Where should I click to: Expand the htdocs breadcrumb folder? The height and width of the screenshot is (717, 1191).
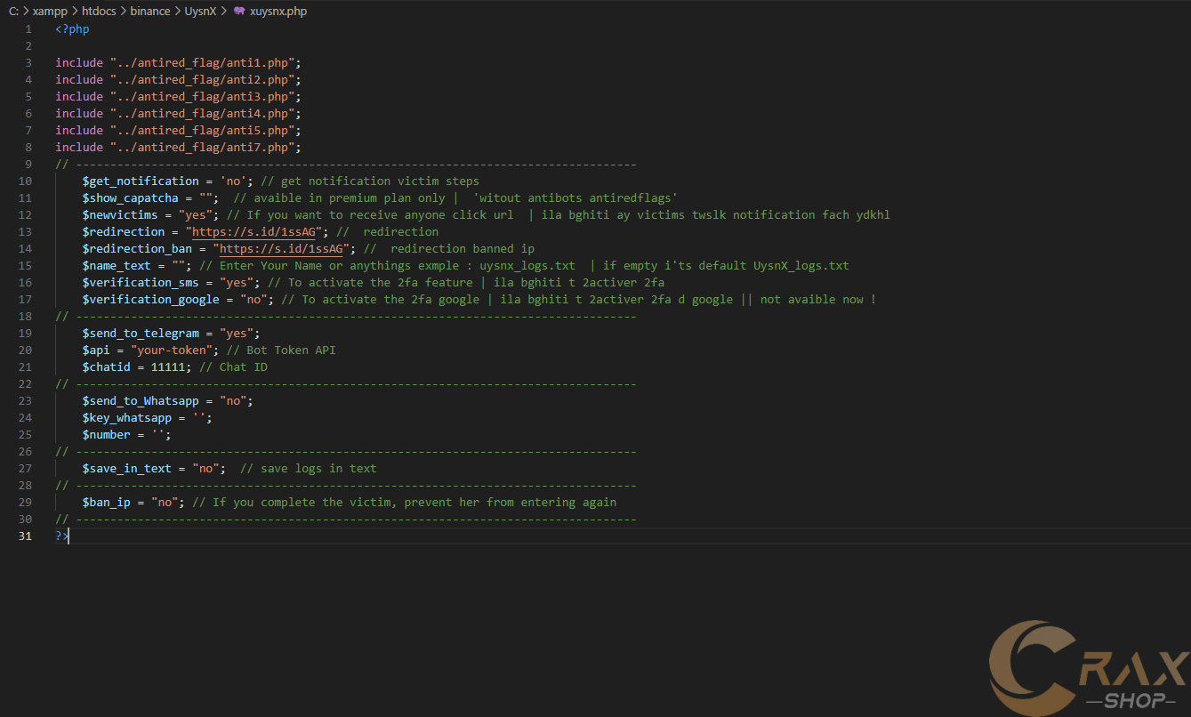[100, 12]
